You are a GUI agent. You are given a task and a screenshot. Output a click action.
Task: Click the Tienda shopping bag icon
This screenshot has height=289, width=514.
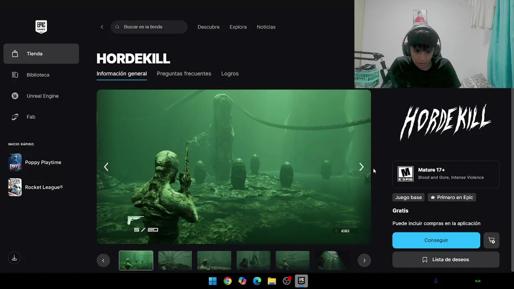click(x=15, y=53)
